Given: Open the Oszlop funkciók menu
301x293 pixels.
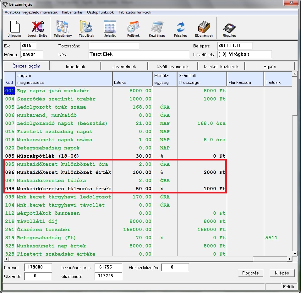Looking at the screenshot, I should tap(100, 12).
